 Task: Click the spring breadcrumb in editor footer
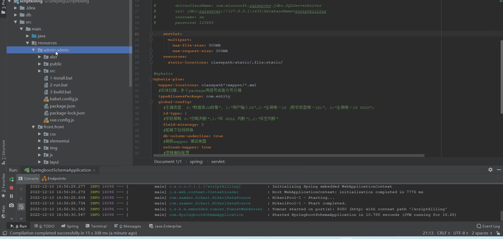coord(196,162)
